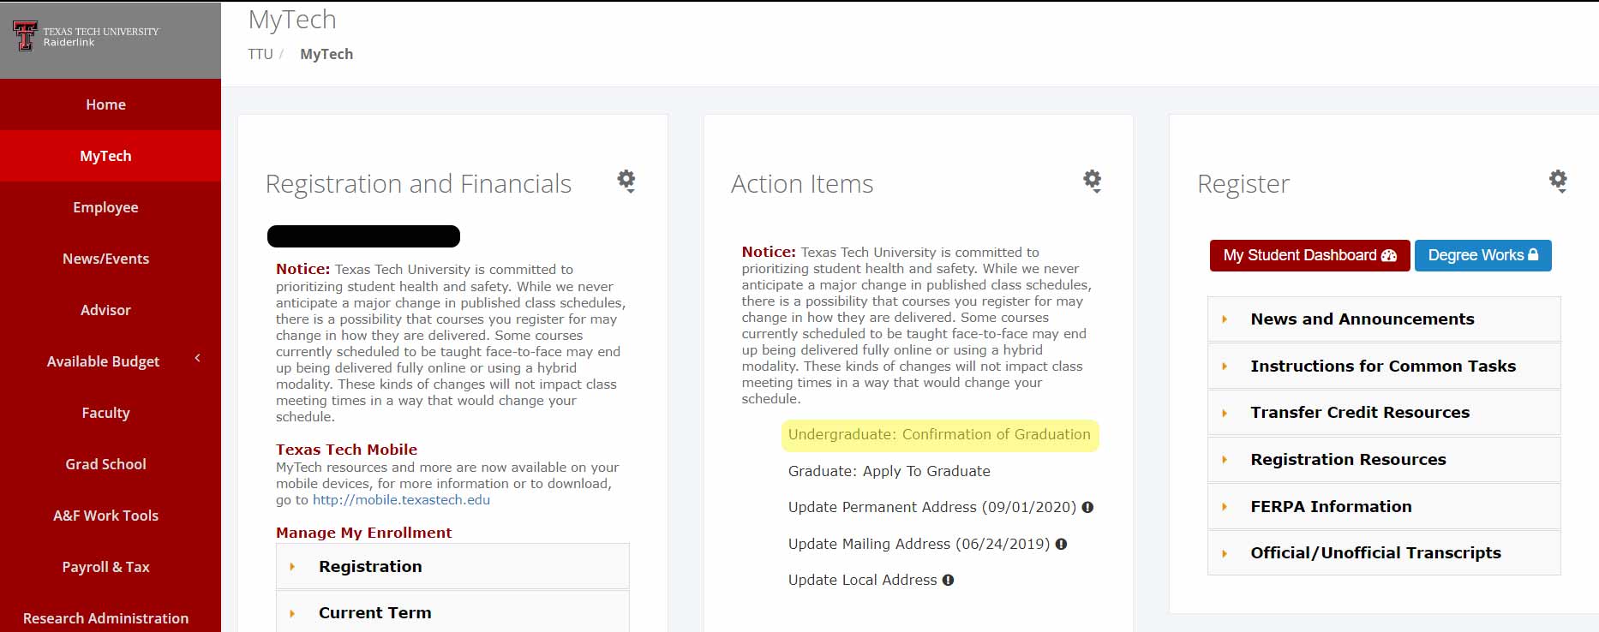The image size is (1599, 632).
Task: Expand Official/Unofficial Transcripts arrow
Action: tap(1224, 553)
